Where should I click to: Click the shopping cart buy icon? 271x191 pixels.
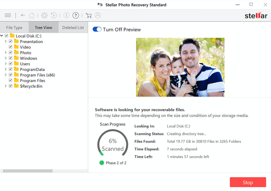pos(89,16)
